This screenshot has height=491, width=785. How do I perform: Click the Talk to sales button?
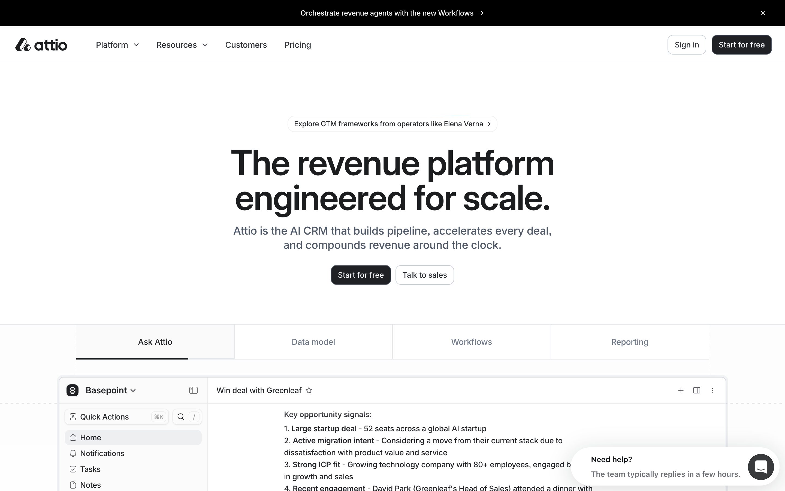425,275
